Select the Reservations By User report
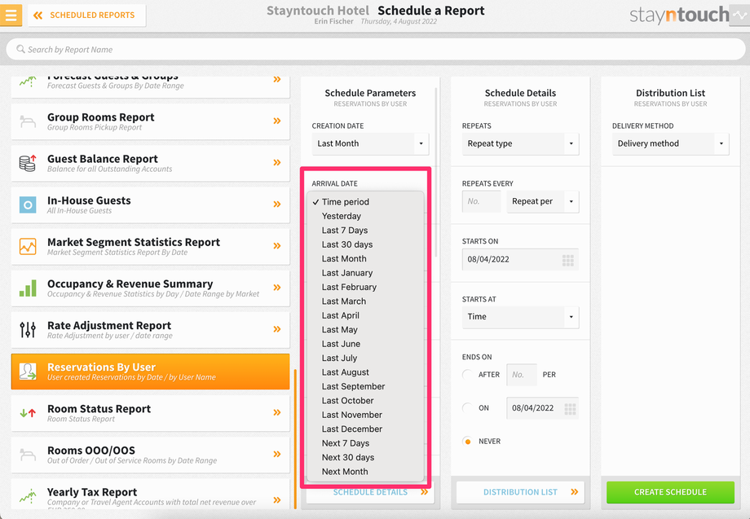Image resolution: width=750 pixels, height=519 pixels. point(150,372)
